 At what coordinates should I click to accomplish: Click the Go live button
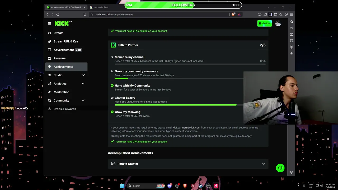(x=264, y=23)
